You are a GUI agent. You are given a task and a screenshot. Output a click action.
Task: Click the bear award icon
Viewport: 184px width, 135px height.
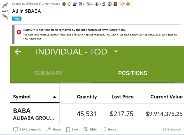point(115,4)
